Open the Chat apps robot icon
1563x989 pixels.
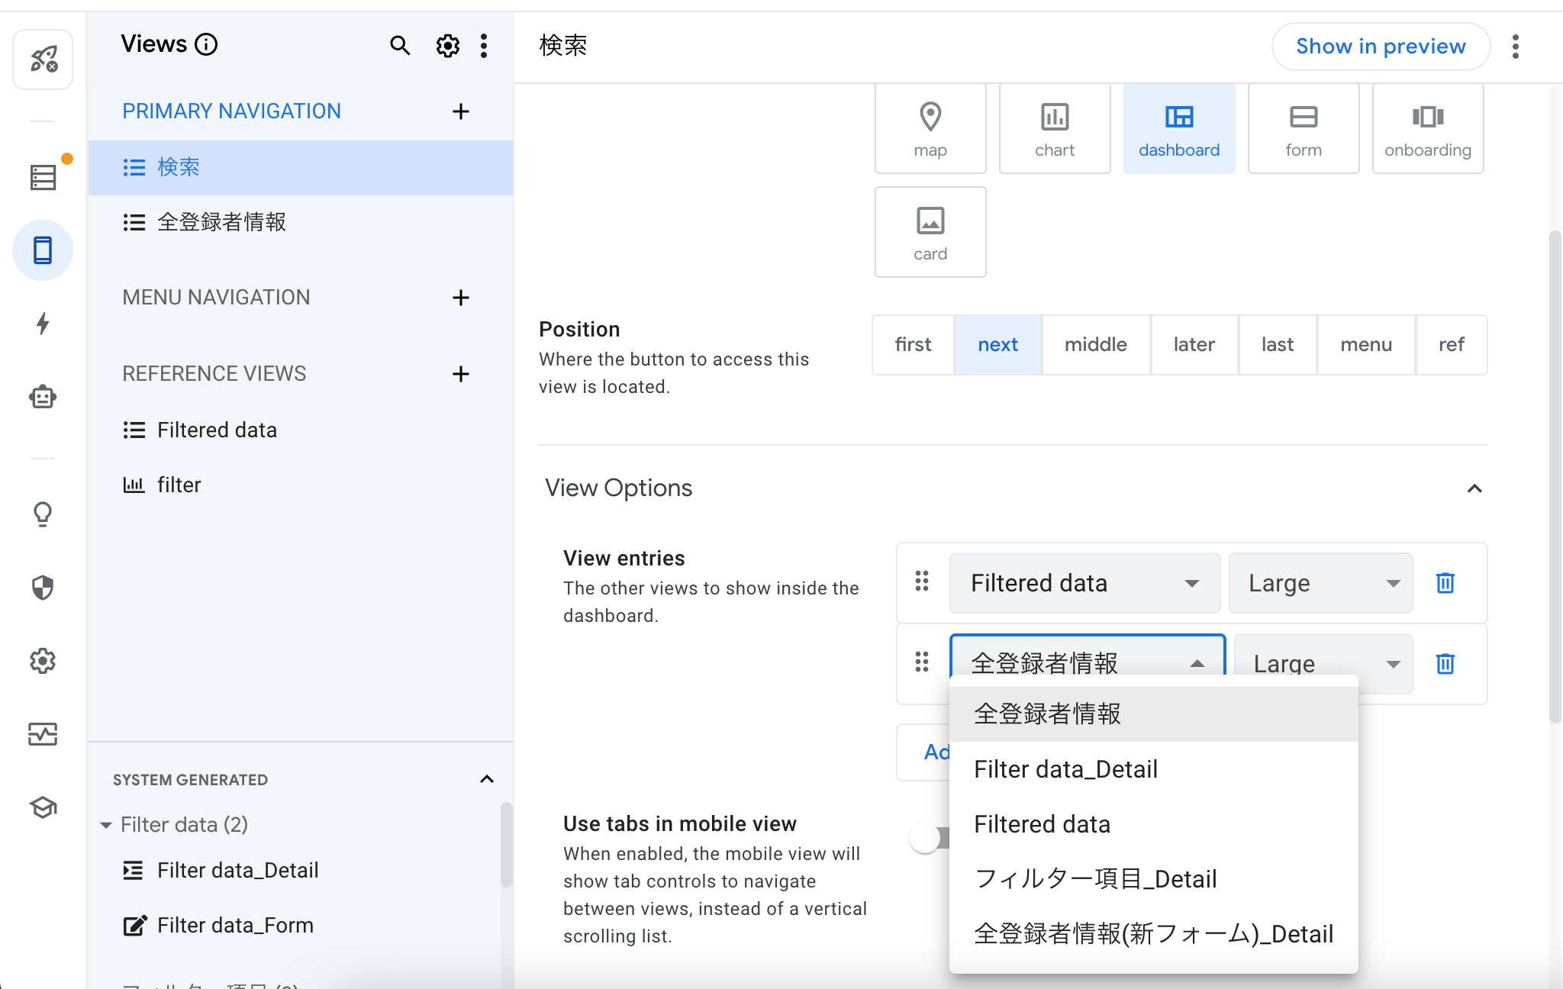click(43, 397)
